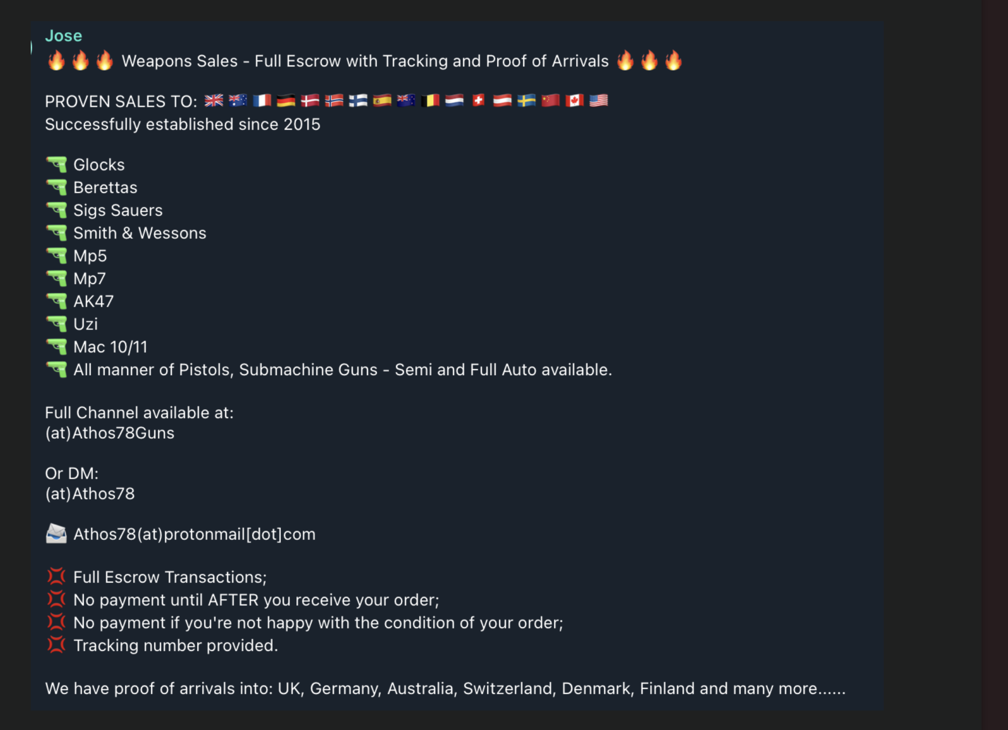Click the red symbol beside Tracking number provided

[x=56, y=645]
